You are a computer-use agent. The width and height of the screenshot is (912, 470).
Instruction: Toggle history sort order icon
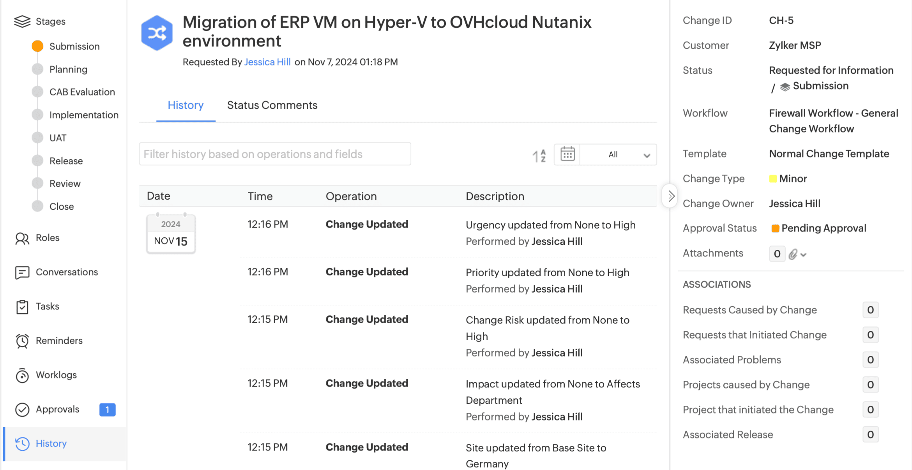539,155
